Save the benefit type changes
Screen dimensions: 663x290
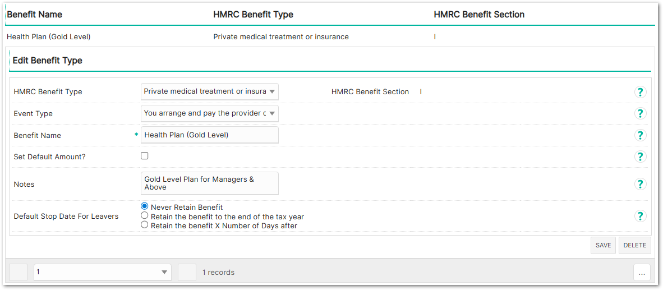[x=603, y=245]
